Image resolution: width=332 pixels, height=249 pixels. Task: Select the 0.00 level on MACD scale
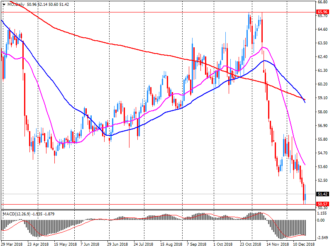pyautogui.click(x=321, y=220)
